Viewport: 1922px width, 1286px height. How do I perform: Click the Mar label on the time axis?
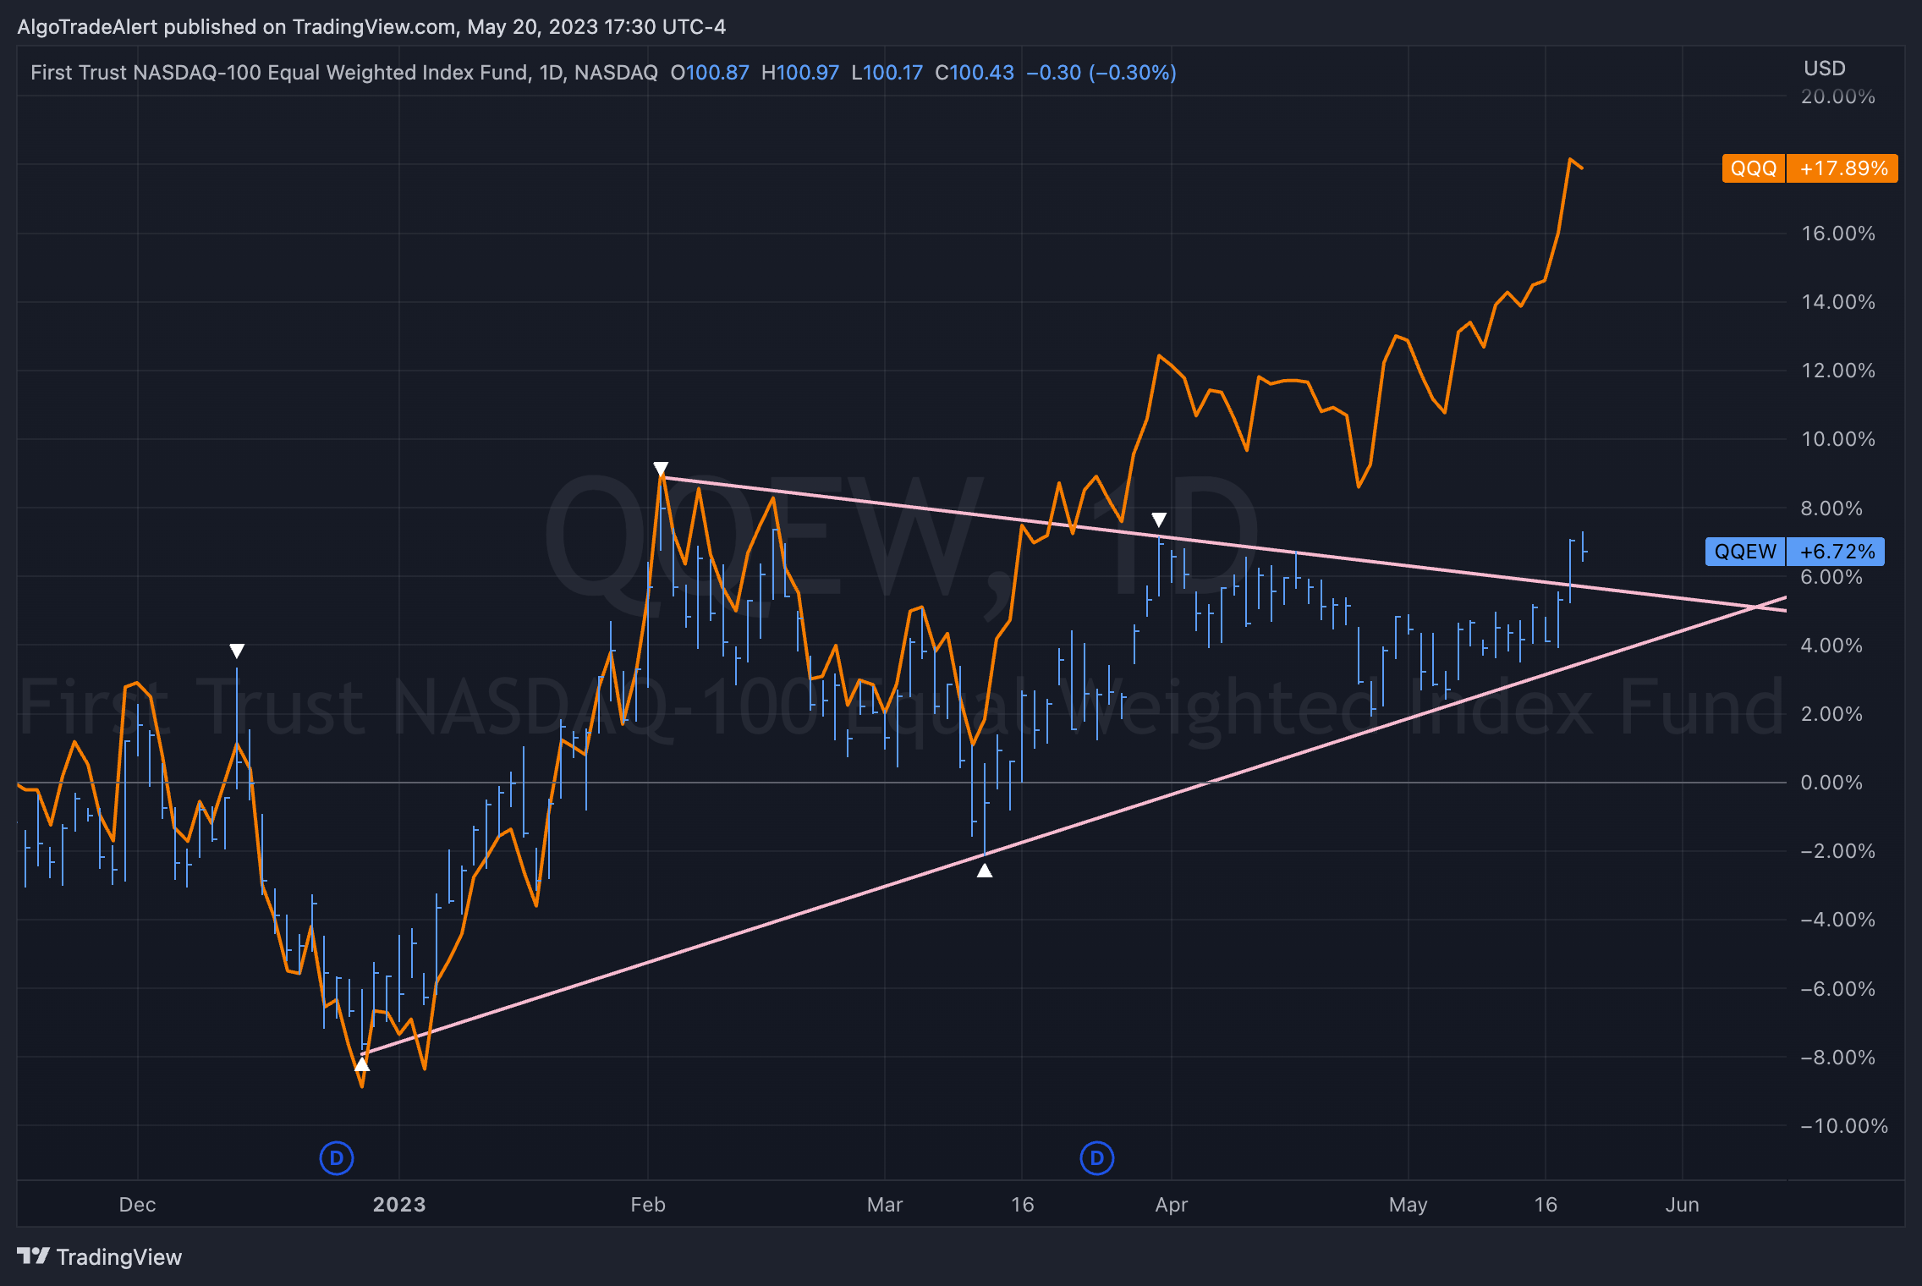[885, 1205]
